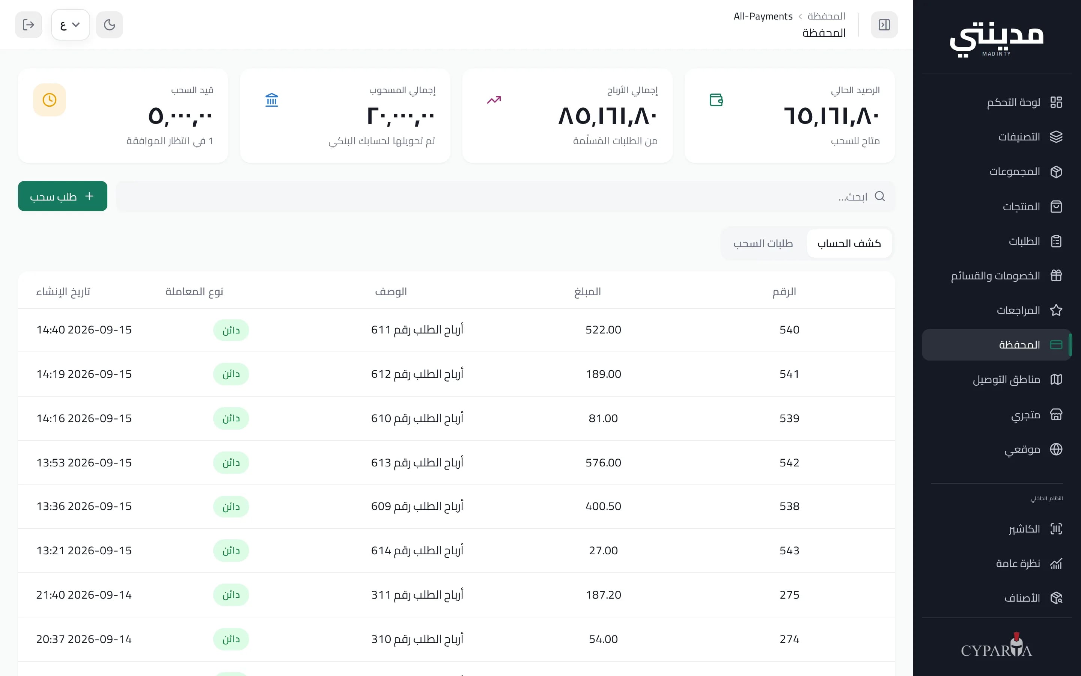Click the plus icon on طلب سحب
This screenshot has width=1081, height=676.
click(x=89, y=196)
